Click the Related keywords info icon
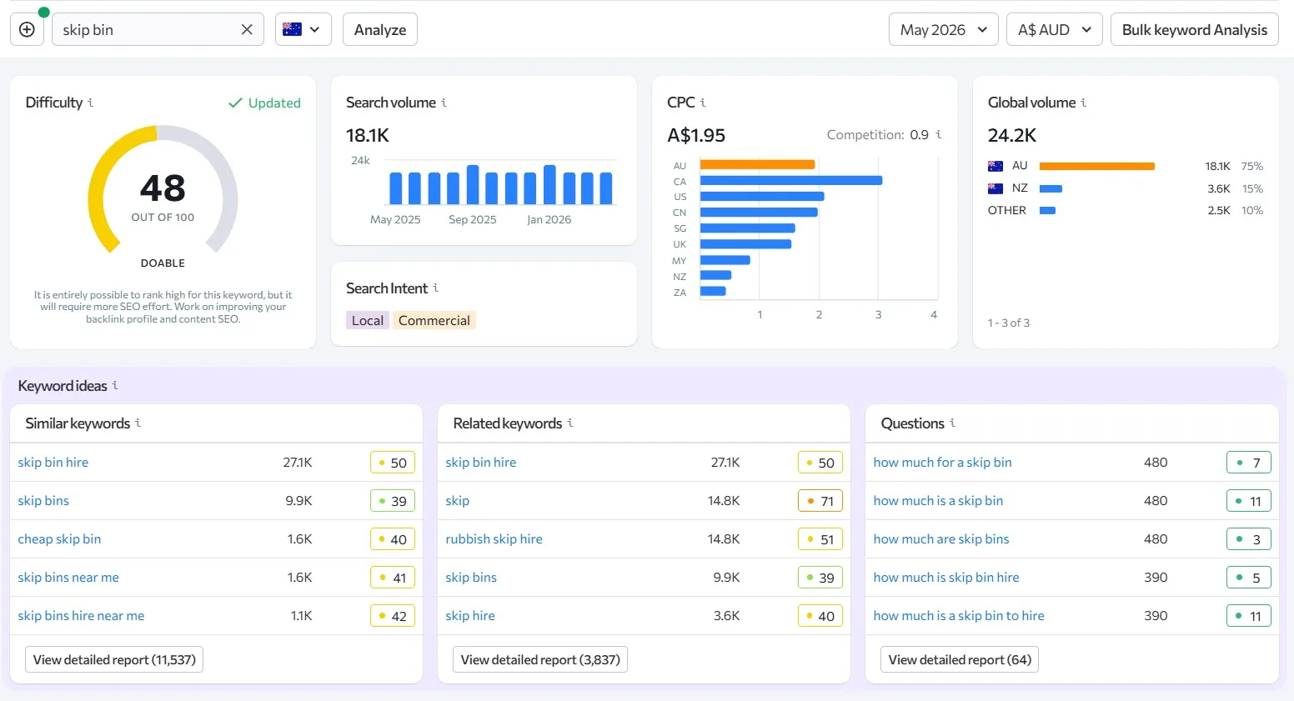Screen dimensions: 1294x701 [570, 423]
